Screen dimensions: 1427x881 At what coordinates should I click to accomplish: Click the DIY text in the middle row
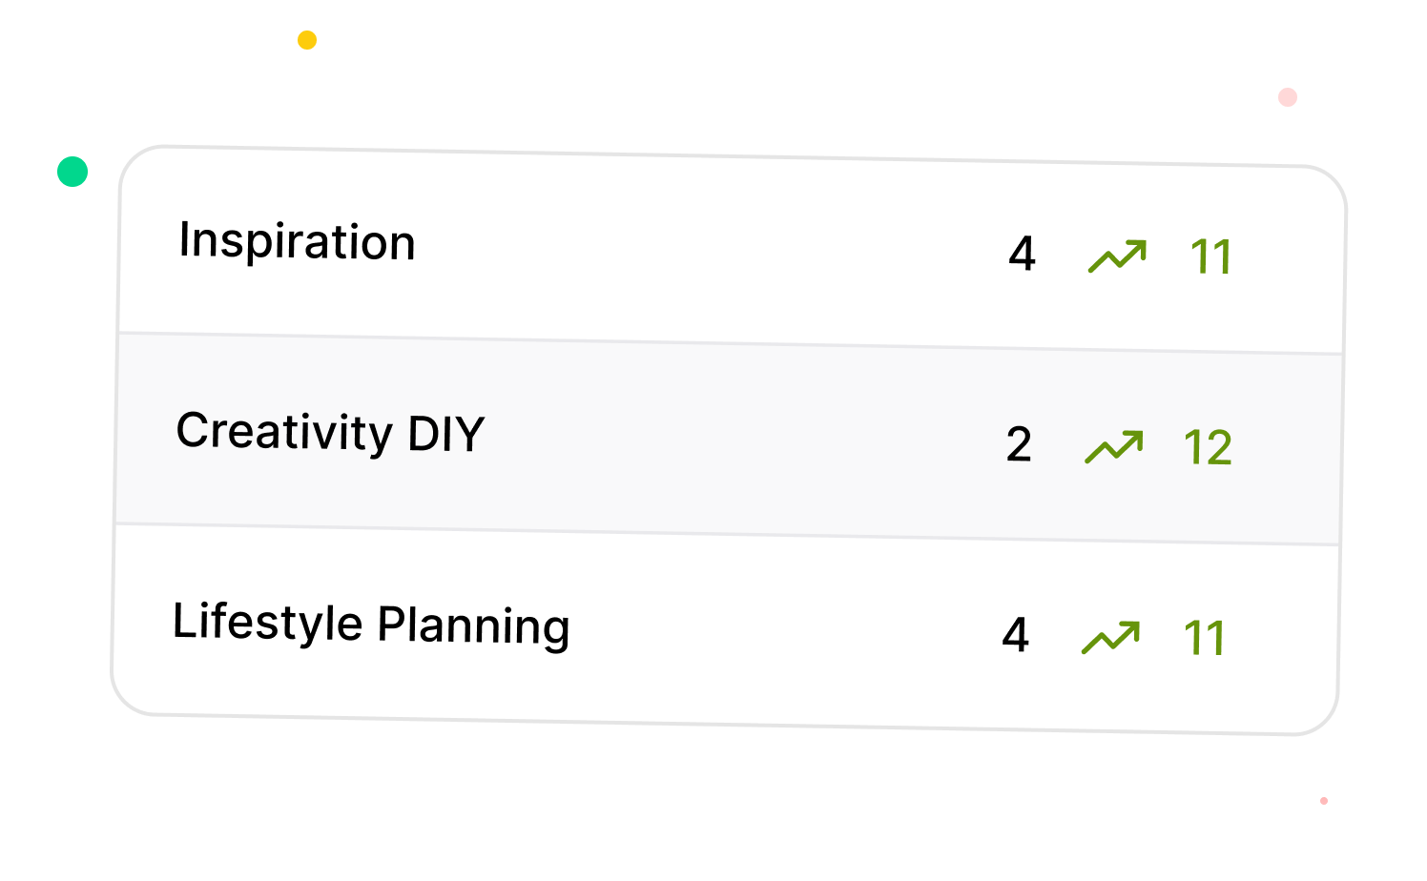point(446,434)
